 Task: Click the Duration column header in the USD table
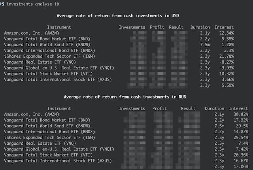200,27
